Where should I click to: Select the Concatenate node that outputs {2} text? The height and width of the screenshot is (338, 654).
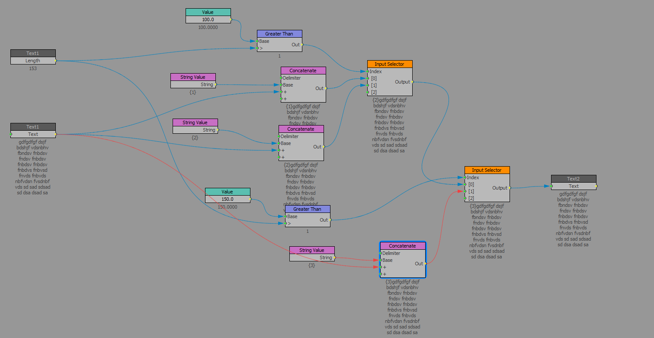coord(301,129)
